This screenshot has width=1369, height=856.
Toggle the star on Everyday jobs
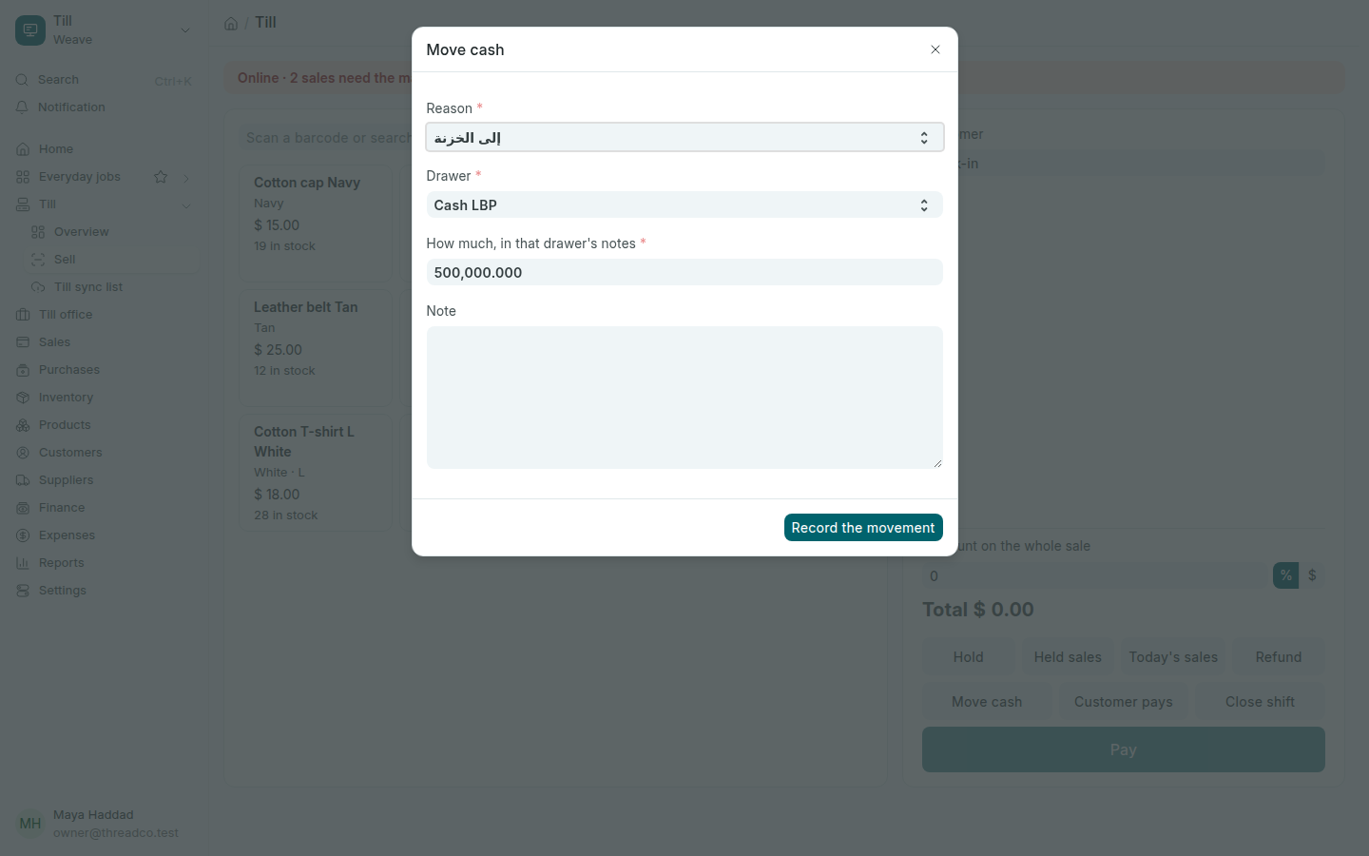(161, 177)
